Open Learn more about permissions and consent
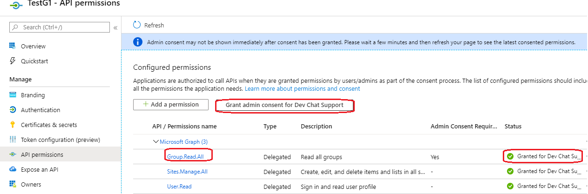 click(x=302, y=89)
